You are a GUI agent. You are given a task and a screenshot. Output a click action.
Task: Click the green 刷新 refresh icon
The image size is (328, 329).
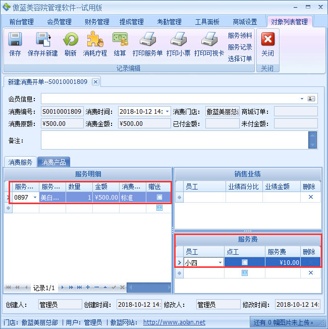71,39
